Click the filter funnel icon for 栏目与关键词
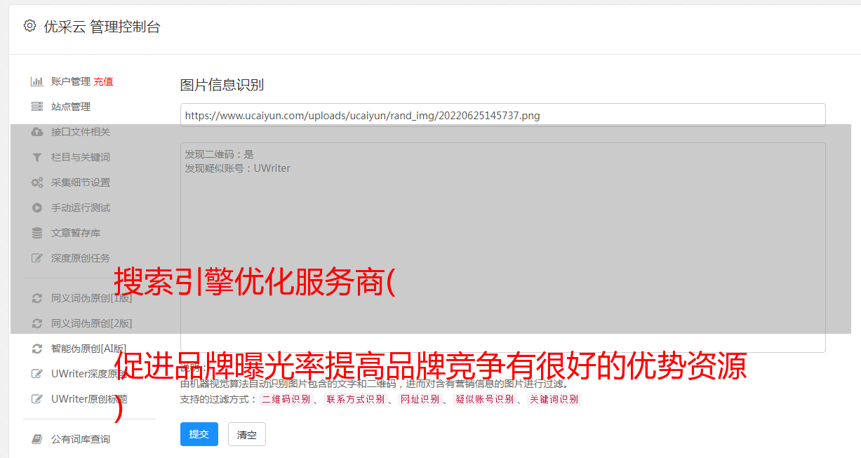Viewport: 861px width, 458px height. 37,157
